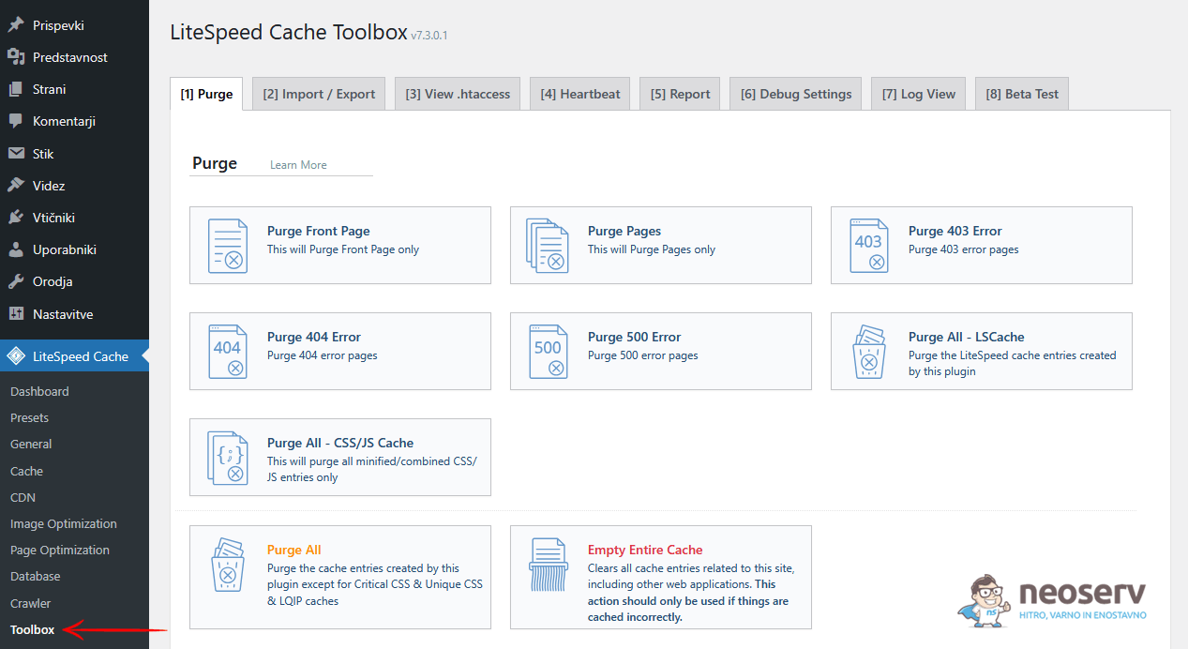Click the LiteSpeed Cache diamond icon

16,356
